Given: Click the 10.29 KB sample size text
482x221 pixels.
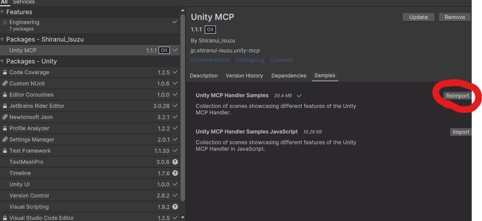Looking at the screenshot, I should 313,132.
